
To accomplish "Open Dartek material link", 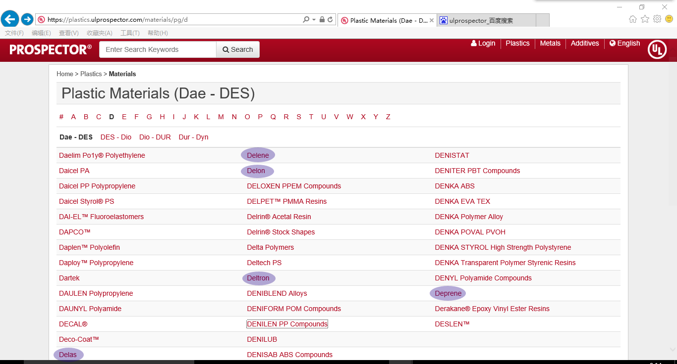I will click(x=69, y=278).
